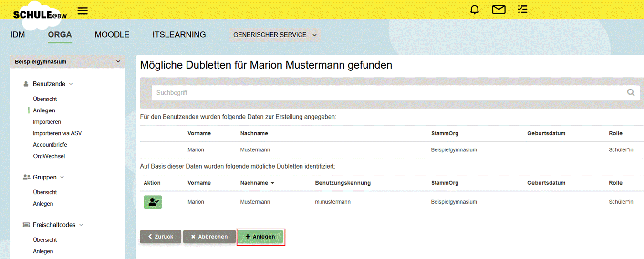Expand the Generischer Service dropdown

pos(274,35)
